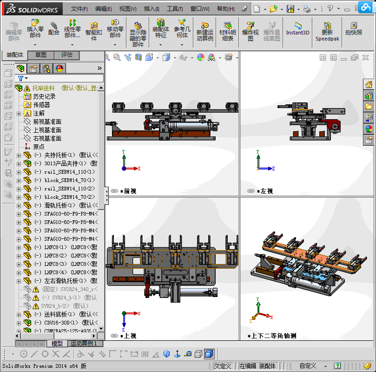Viewport: 376px width, 372px height.
Task: Click the help question mark icon
Action: tap(330, 8)
